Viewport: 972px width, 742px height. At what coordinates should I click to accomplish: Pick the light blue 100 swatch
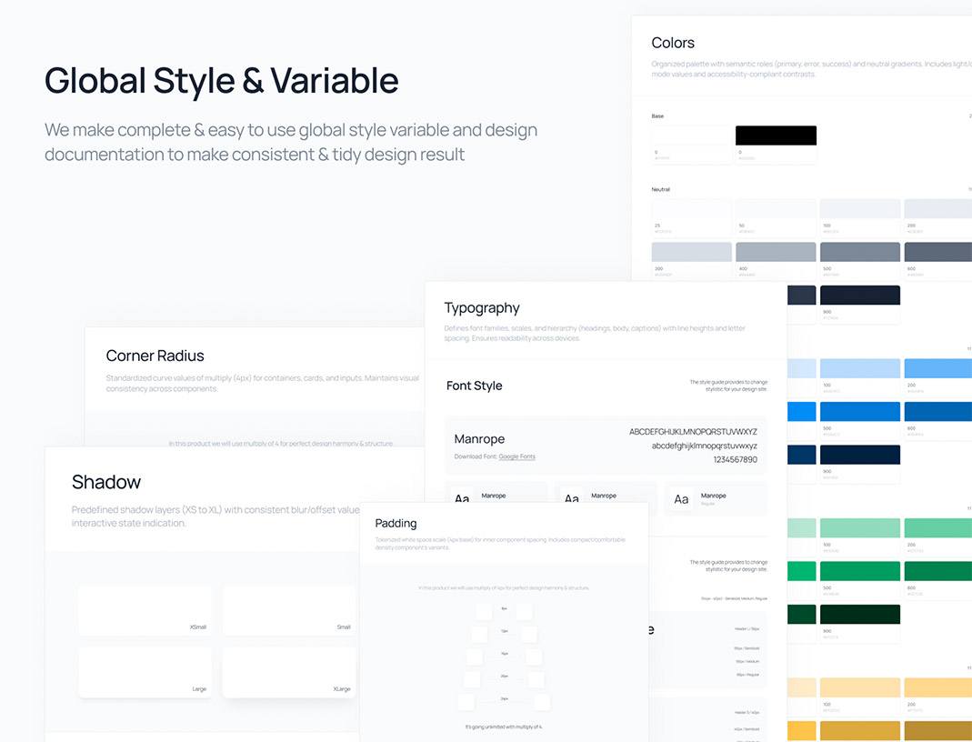click(x=860, y=368)
